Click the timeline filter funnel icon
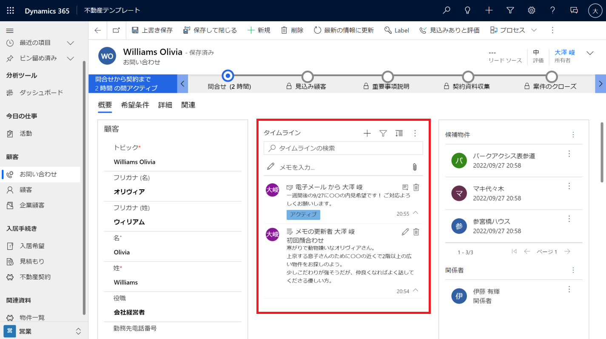 pyautogui.click(x=383, y=134)
